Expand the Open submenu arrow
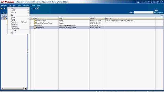The image size is (164, 92). click(28, 10)
